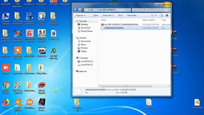This screenshot has width=204, height=115.
Task: Select the GSMMUKESHSHARMA file row
Action: (135, 28)
